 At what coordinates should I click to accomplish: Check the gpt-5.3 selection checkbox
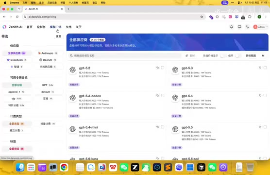[x=265, y=68]
